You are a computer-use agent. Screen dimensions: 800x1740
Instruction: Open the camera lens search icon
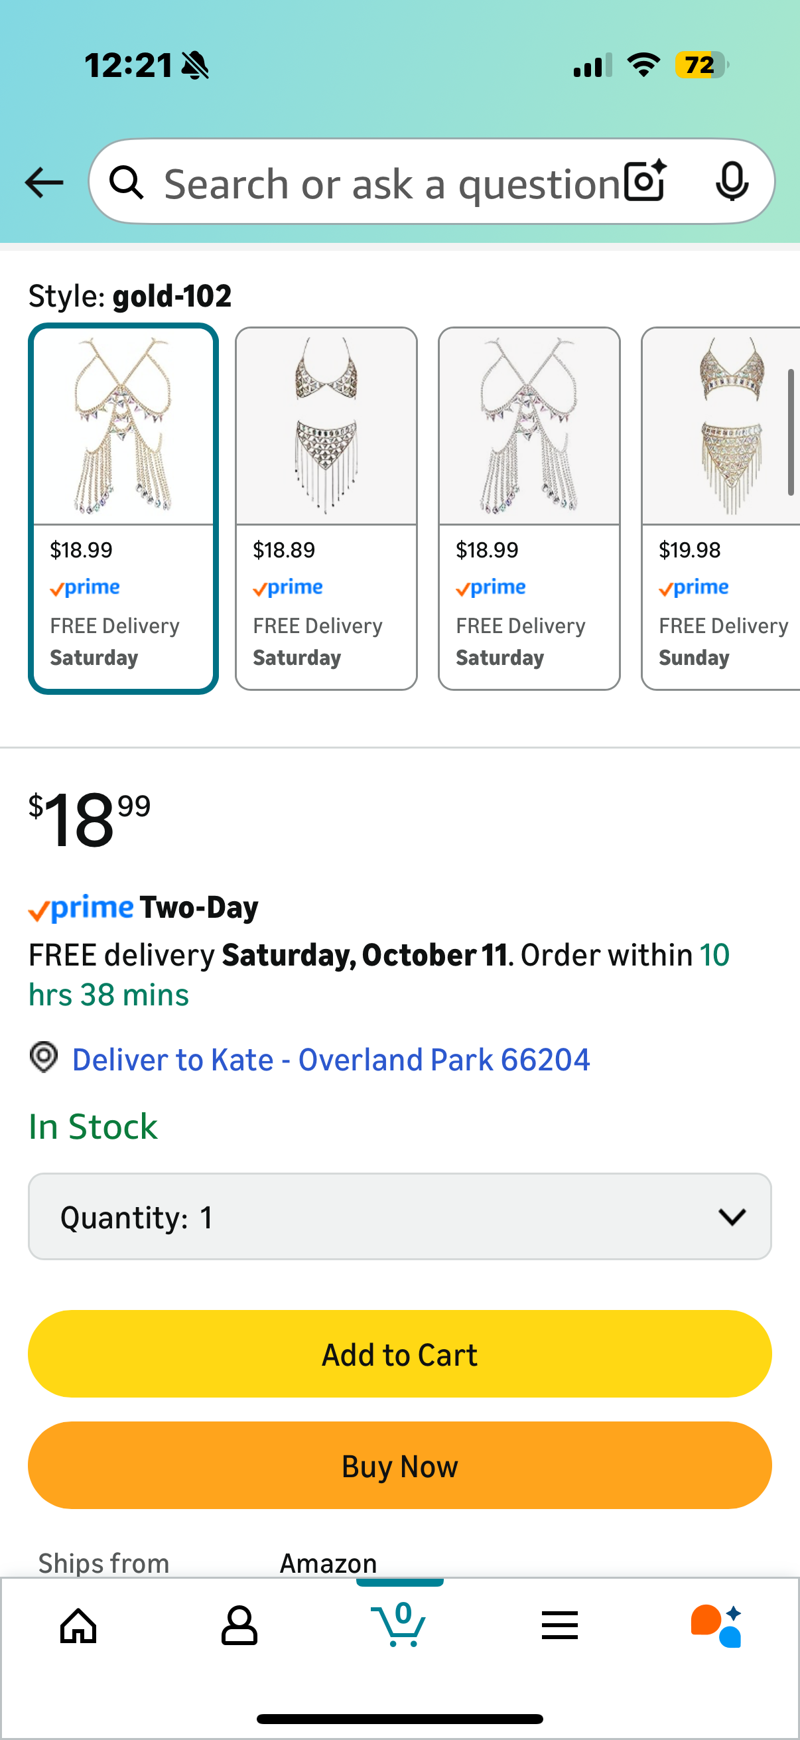pyautogui.click(x=645, y=182)
